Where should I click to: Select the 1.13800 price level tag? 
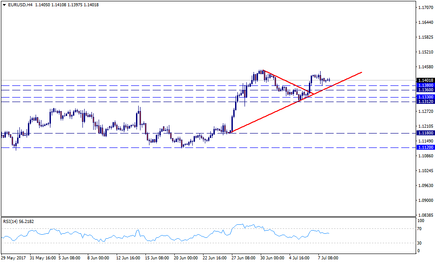click(425, 85)
